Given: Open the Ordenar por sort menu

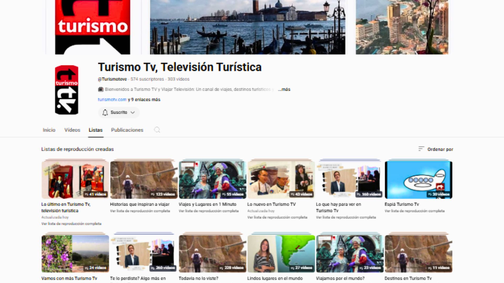Looking at the screenshot, I should pyautogui.click(x=436, y=149).
